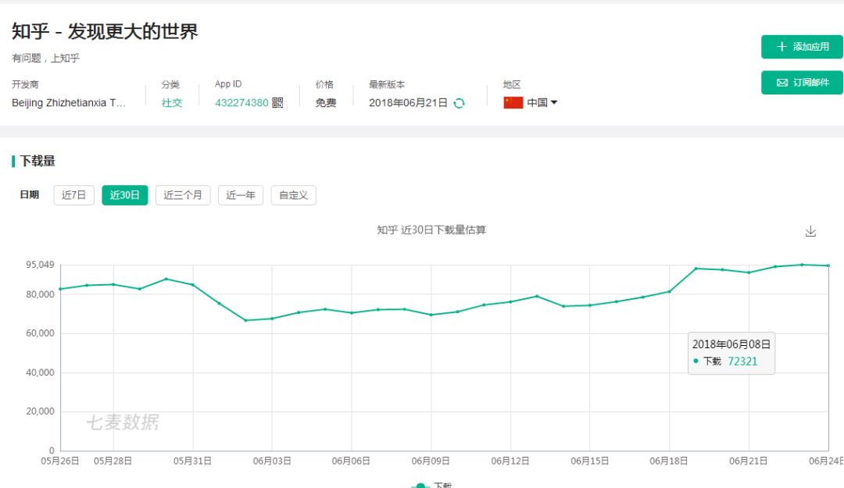Select the 自定义 custom date range
The height and width of the screenshot is (488, 844).
293,194
